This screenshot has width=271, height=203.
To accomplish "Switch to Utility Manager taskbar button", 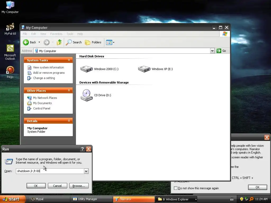I will [91, 199].
